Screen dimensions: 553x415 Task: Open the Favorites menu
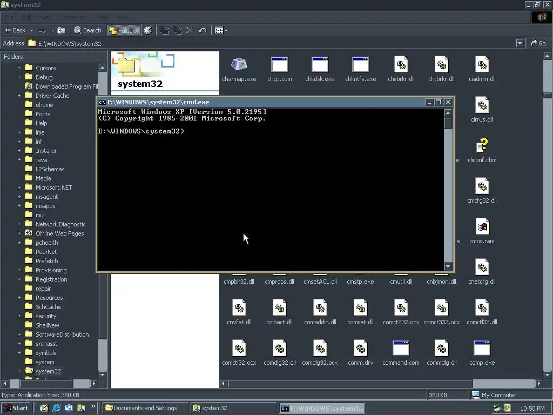click(x=73, y=17)
